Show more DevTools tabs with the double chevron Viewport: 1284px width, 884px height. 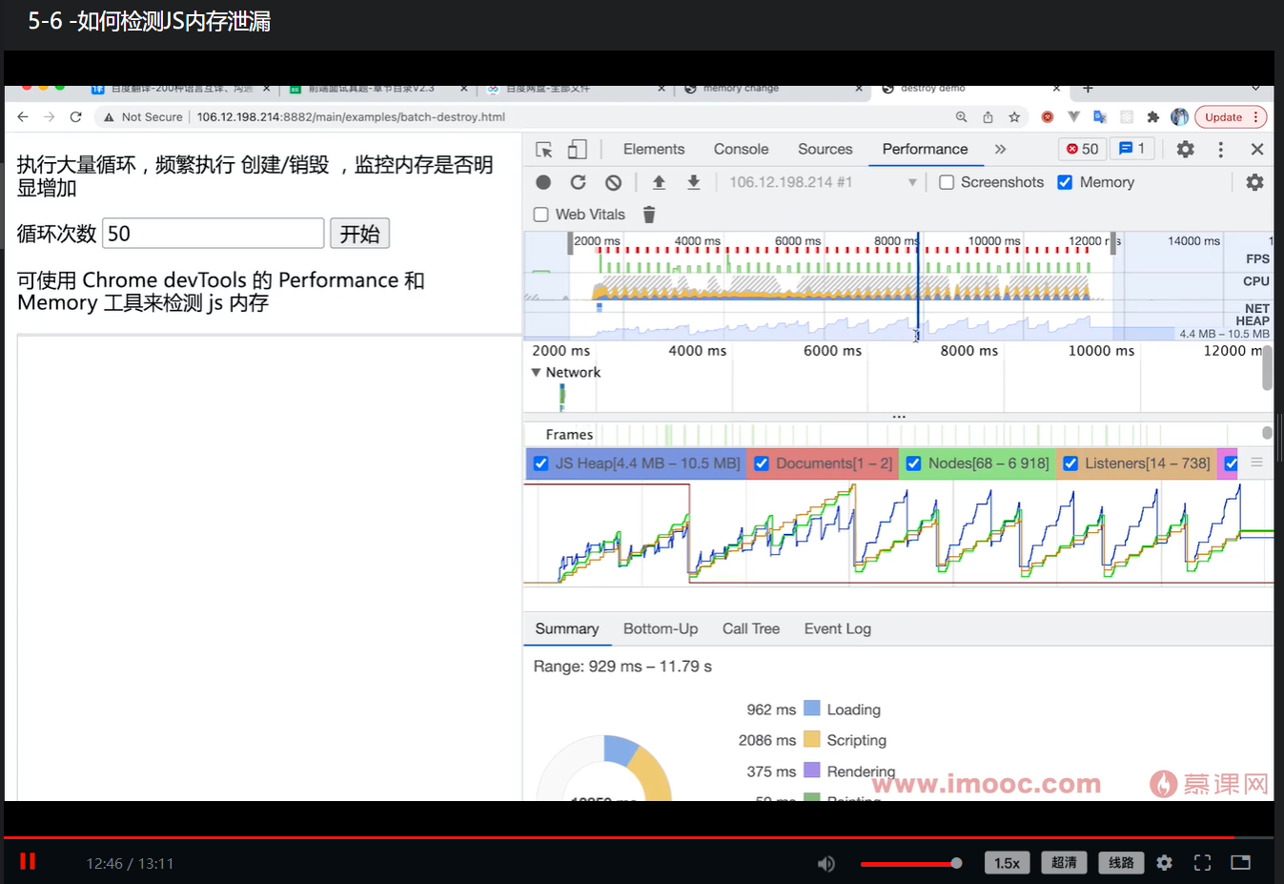1000,150
